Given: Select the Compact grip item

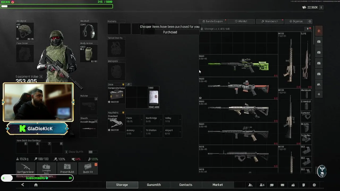Looking at the screenshot, I should [x=306, y=117].
